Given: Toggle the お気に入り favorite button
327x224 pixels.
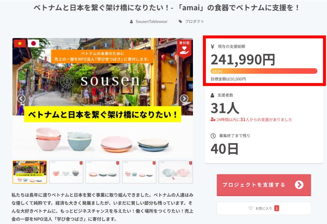Looking at the screenshot, I should click(264, 208).
